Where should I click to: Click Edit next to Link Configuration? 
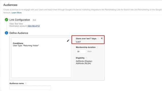(x=34, y=20)
